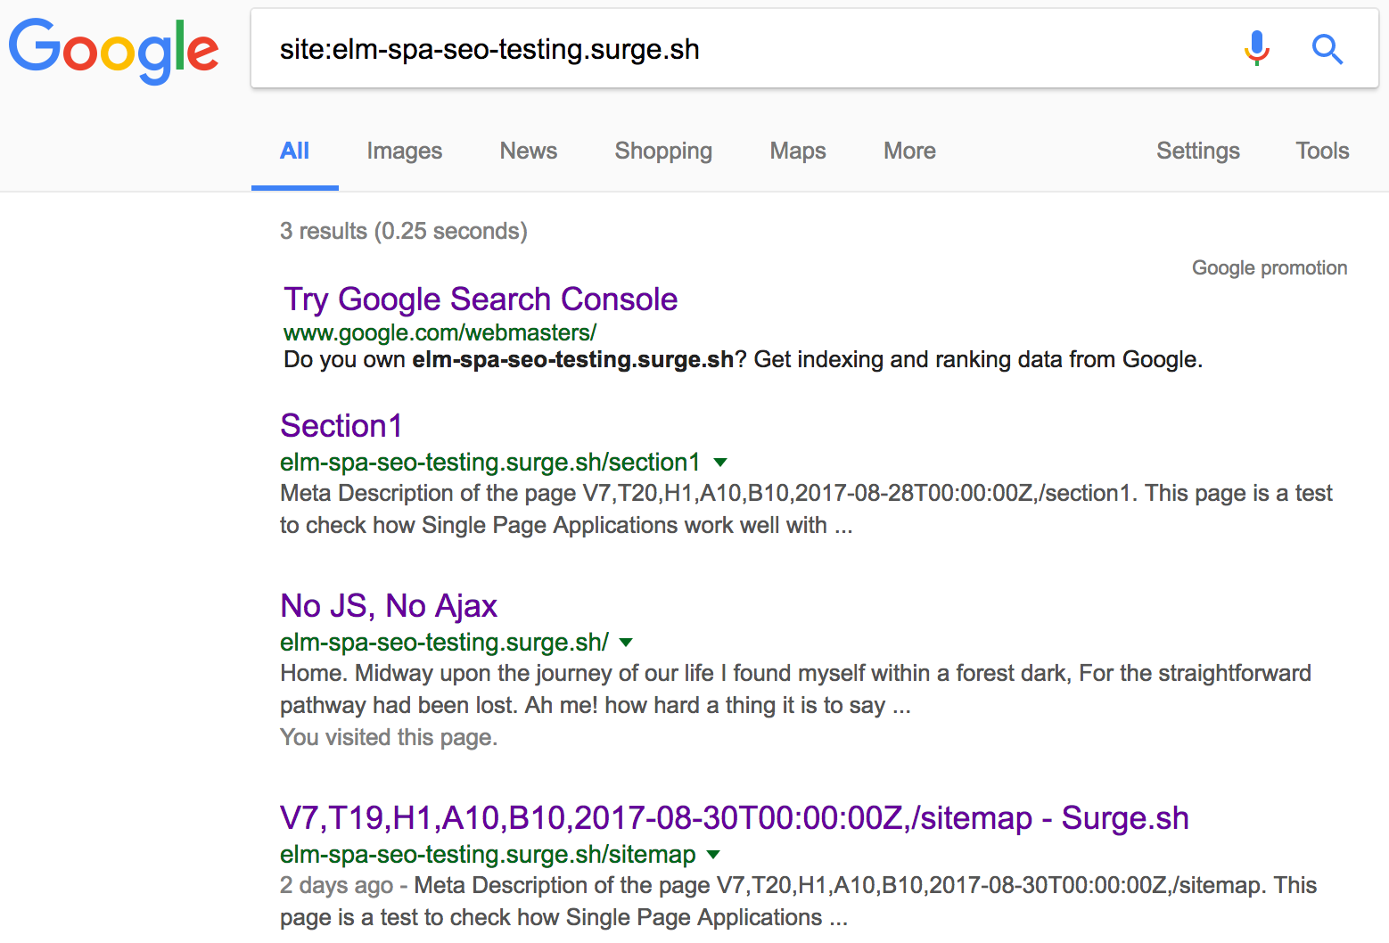
Task: Open the Settings menu
Action: [x=1197, y=151]
